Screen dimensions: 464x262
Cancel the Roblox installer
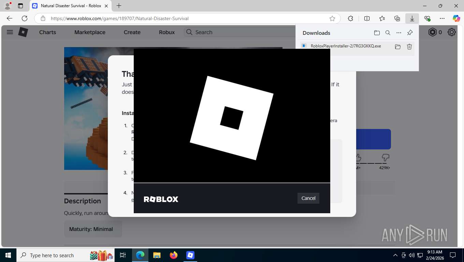(308, 198)
